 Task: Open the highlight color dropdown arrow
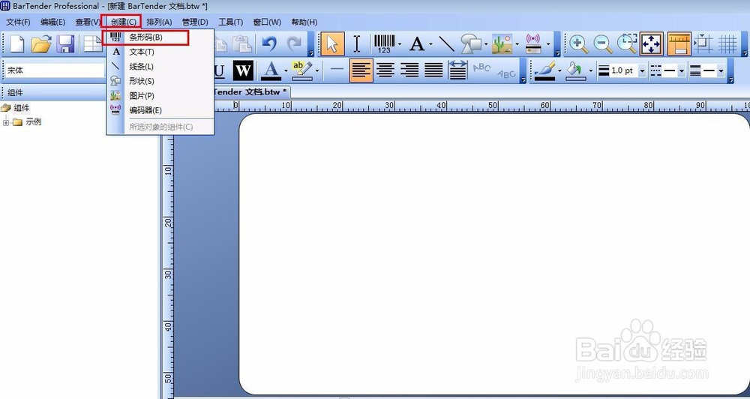pos(317,70)
